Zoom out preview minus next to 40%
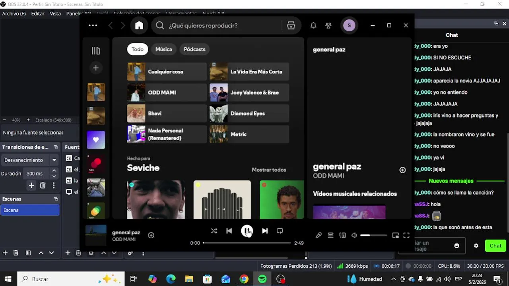Viewport: 509px width, 286px height. coord(4,120)
